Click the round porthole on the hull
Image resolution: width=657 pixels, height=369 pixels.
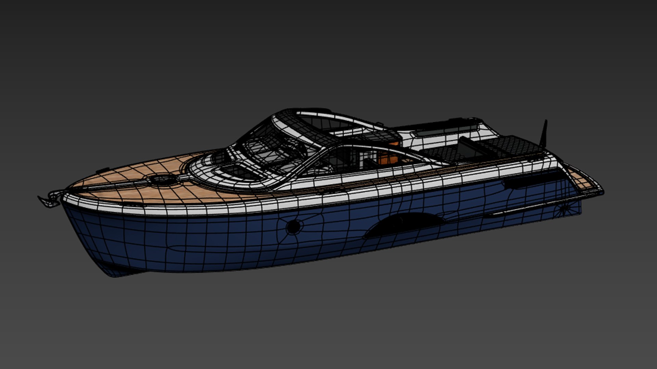tap(293, 227)
